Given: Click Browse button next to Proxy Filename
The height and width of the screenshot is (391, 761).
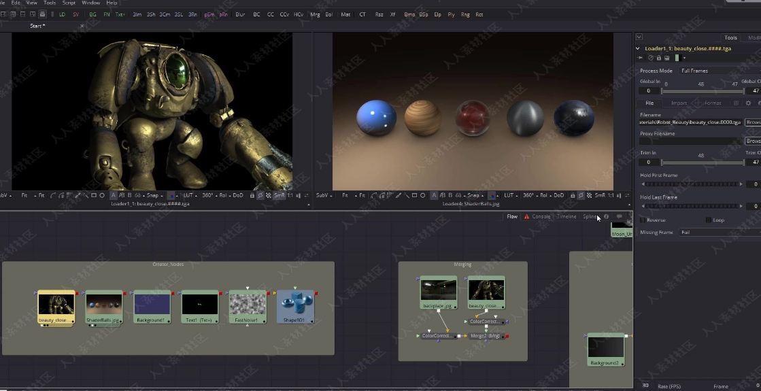Looking at the screenshot, I should tap(753, 141).
